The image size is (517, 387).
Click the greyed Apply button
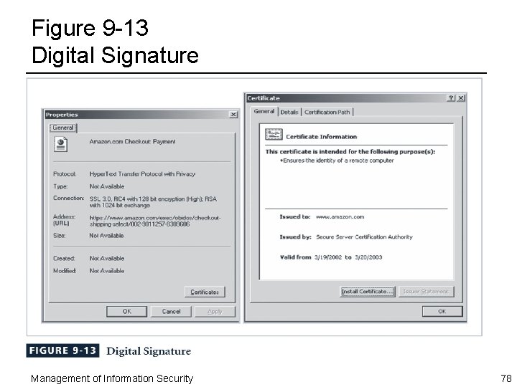click(215, 311)
